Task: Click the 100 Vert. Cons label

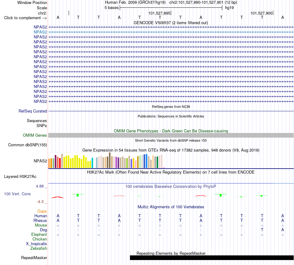Action: pos(17,194)
